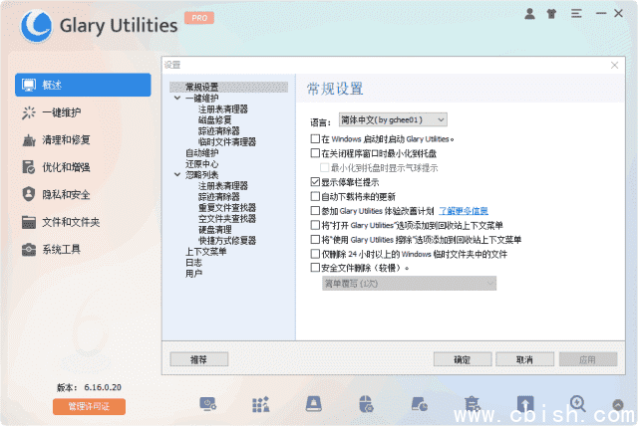This screenshot has width=638, height=426.
Task: Click the Glary Utilities crescent logo
Action: pyautogui.click(x=38, y=25)
